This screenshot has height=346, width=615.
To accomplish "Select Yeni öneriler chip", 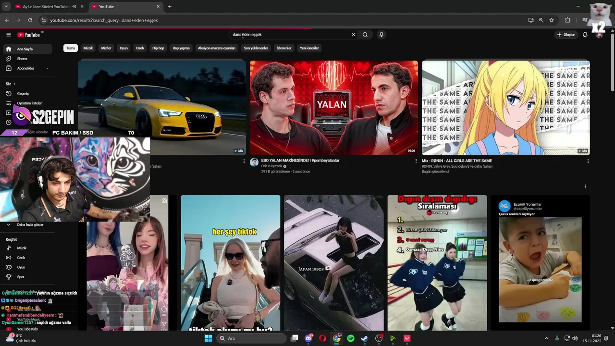I will point(309,48).
